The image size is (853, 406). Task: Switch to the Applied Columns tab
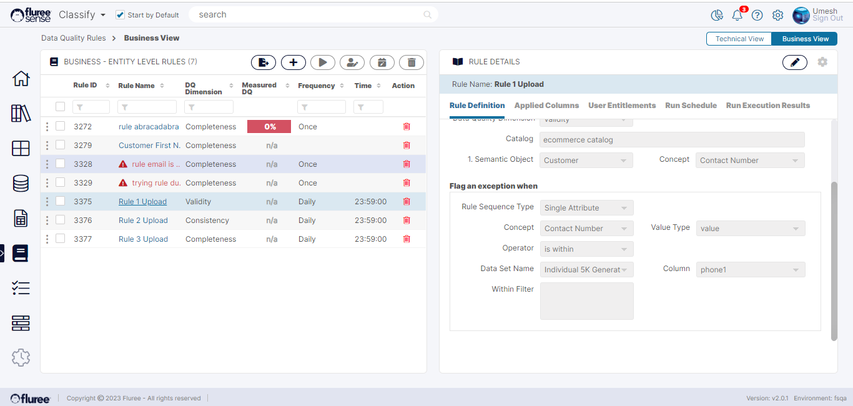coord(546,106)
